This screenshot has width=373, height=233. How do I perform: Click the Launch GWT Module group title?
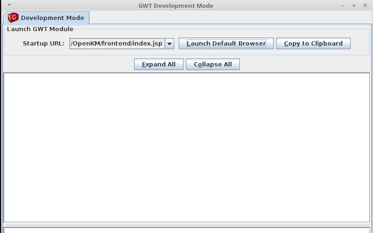tap(40, 29)
